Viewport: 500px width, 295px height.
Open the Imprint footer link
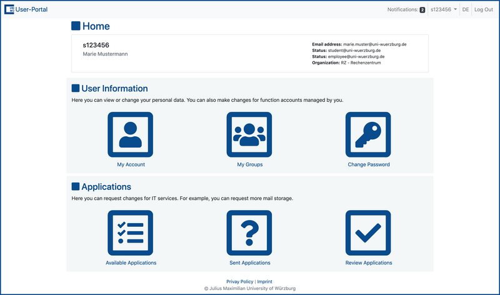pos(265,282)
